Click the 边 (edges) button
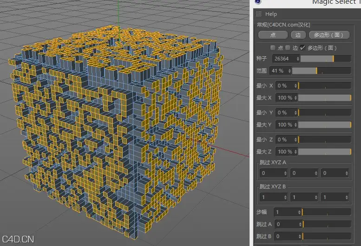Viewport: 361px width, 246px height. coord(298,35)
